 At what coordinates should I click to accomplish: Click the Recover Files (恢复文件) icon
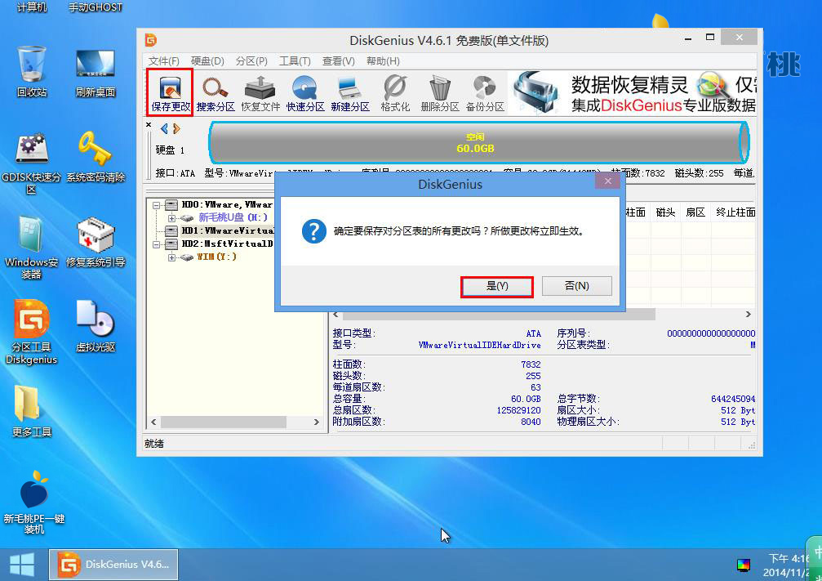tap(260, 93)
